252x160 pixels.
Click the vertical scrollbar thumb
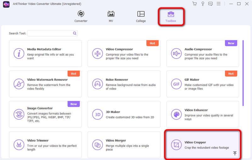243,73
